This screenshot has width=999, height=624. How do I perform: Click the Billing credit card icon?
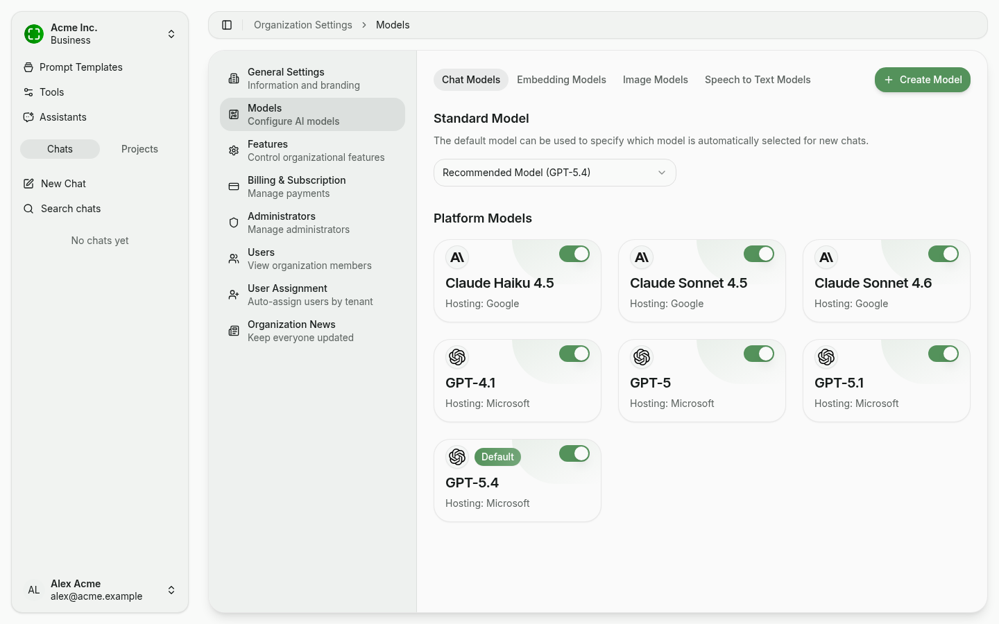click(x=234, y=187)
